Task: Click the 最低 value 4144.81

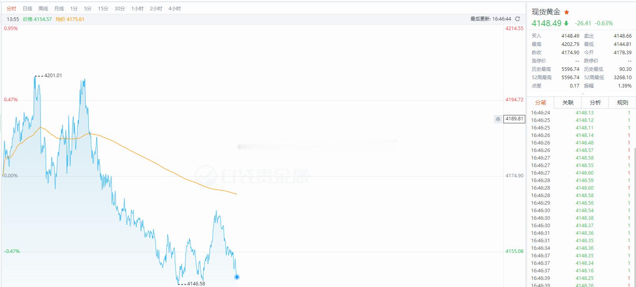Action: click(x=623, y=44)
